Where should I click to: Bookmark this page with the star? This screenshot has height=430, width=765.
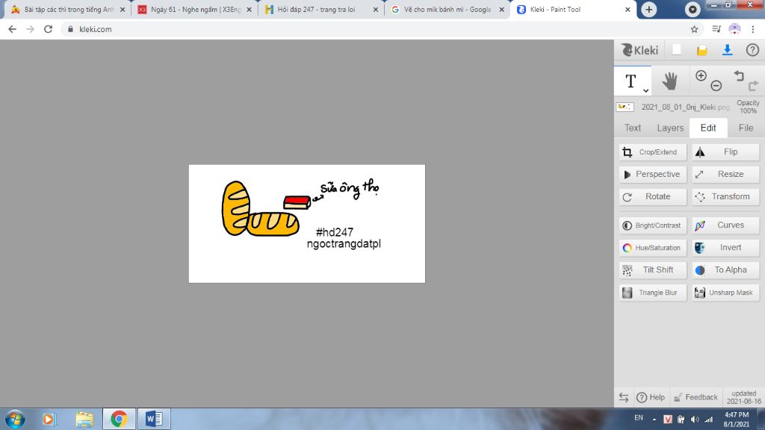pos(694,29)
